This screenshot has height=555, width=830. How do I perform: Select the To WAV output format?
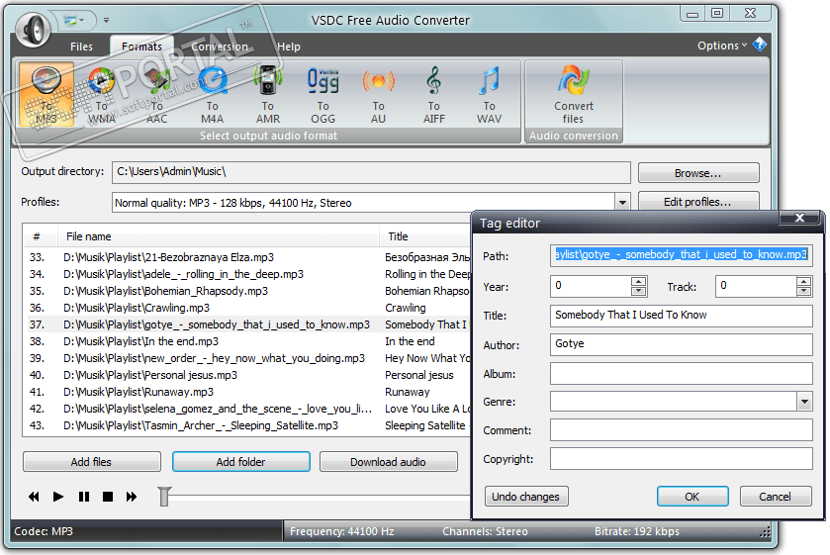489,95
